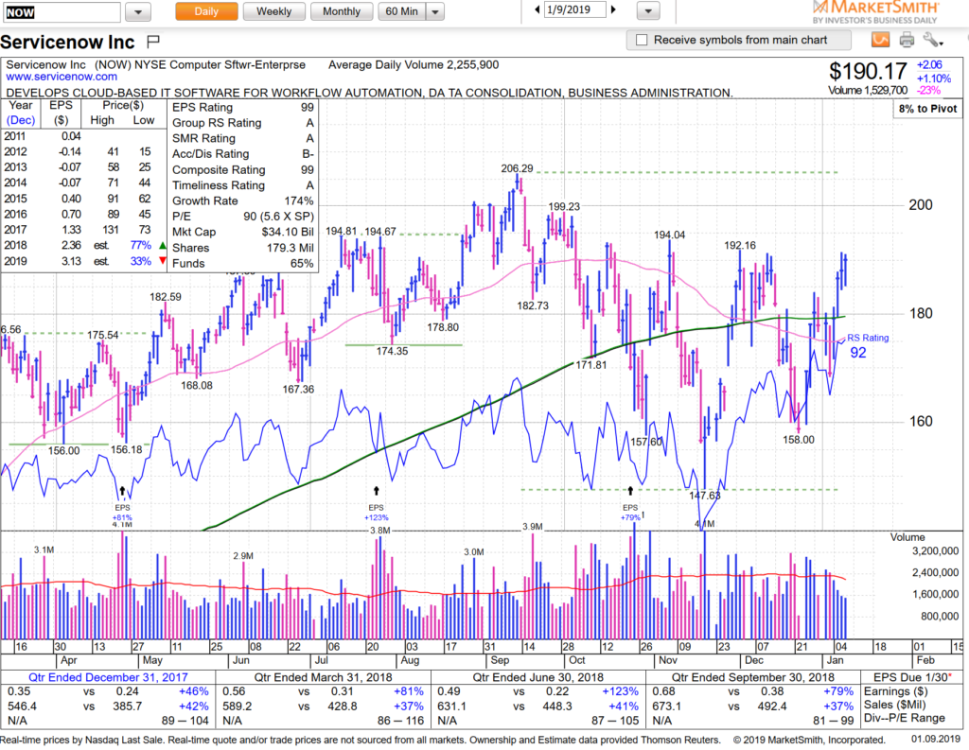Click the SMR Rating row
Viewport: 969px width, 750px height.
[x=243, y=138]
